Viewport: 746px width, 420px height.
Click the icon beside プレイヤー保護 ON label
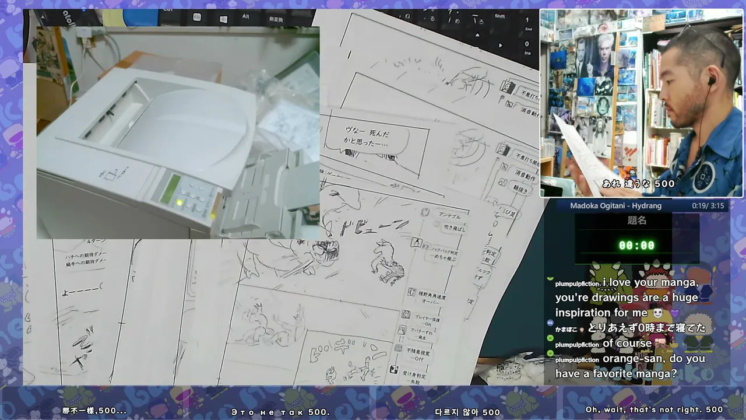(x=406, y=316)
